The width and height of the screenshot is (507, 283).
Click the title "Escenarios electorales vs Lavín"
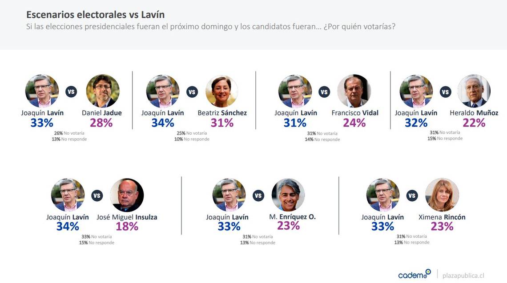[x=95, y=15]
